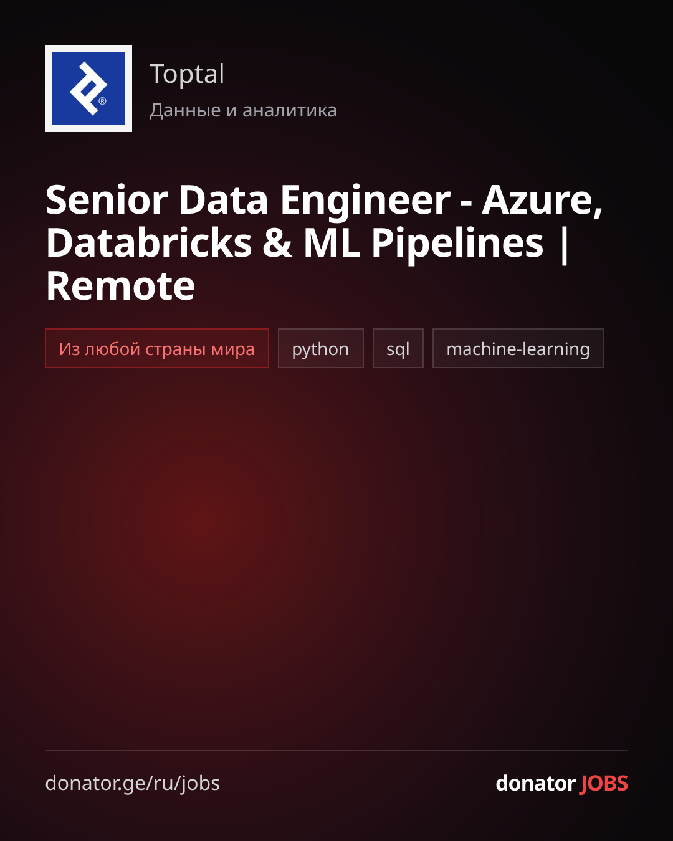Click the vertical bar separator in the title

[x=565, y=244]
